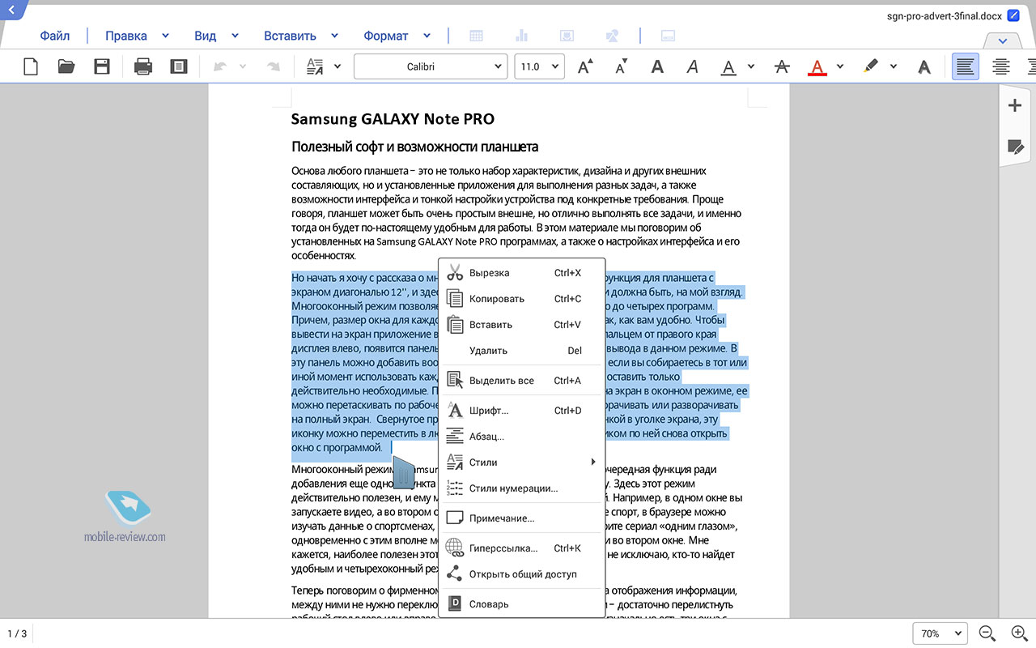Click the blue edit icon beside the file name
Image resolution: width=1036 pixels, height=648 pixels.
pyautogui.click(x=1013, y=15)
